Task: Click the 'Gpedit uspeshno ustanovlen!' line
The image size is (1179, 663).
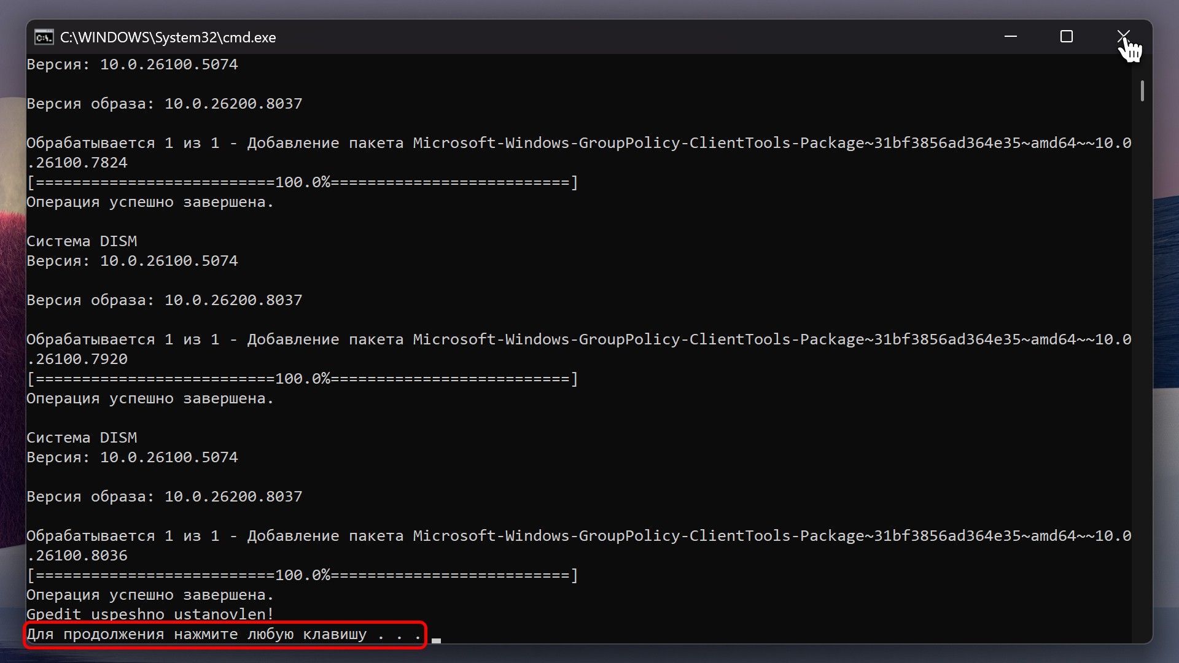Action: pyautogui.click(x=150, y=615)
